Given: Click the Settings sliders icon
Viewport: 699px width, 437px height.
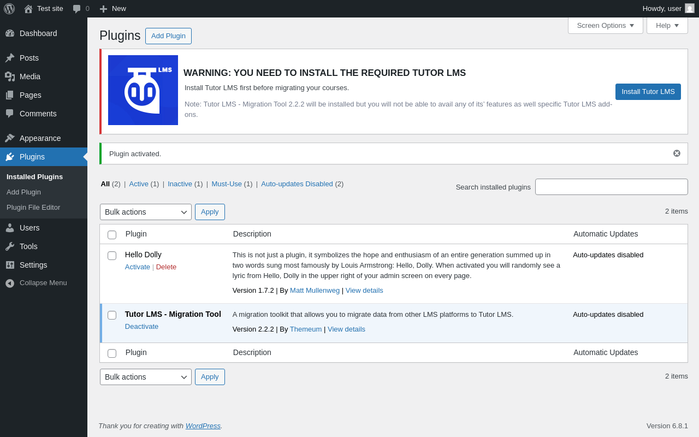Looking at the screenshot, I should tap(10, 265).
